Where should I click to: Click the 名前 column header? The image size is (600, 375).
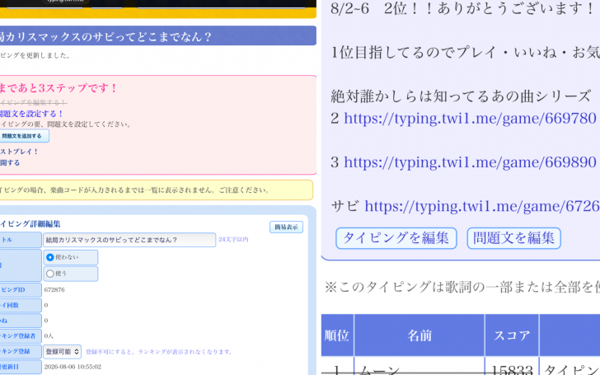(420, 335)
